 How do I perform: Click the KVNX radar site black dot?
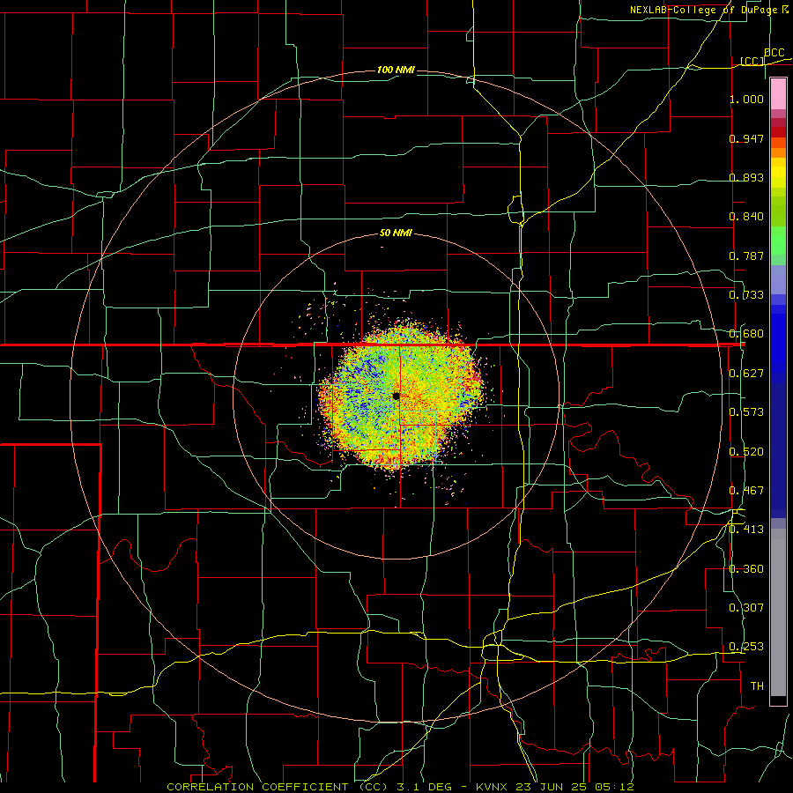[x=396, y=396]
